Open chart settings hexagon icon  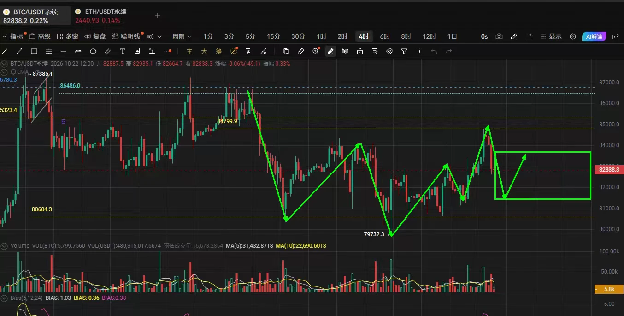point(573,36)
